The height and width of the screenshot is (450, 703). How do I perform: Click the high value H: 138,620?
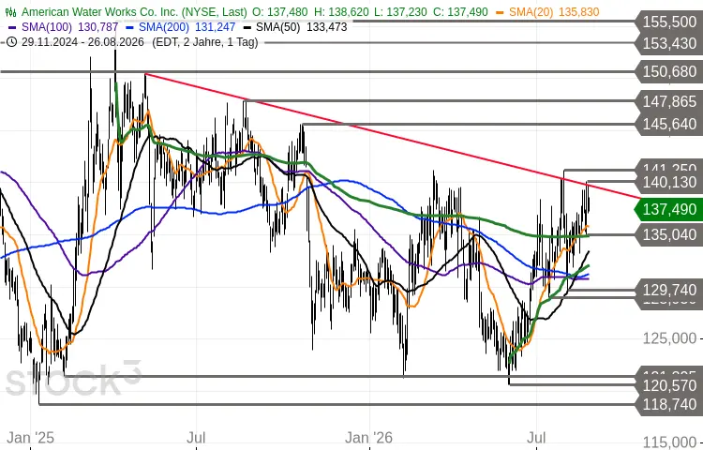[x=341, y=12]
